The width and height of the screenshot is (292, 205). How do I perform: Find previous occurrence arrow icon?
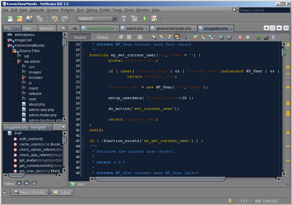(x=162, y=37)
